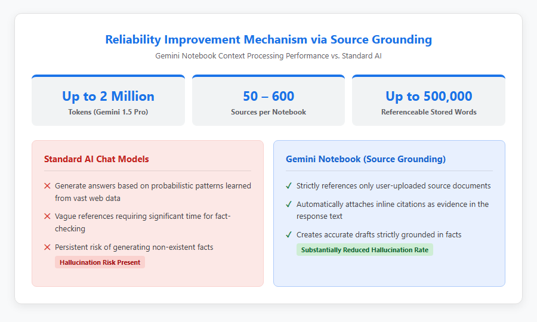Click the text about user-uploaded source documents
The image size is (537, 322).
[x=394, y=186]
